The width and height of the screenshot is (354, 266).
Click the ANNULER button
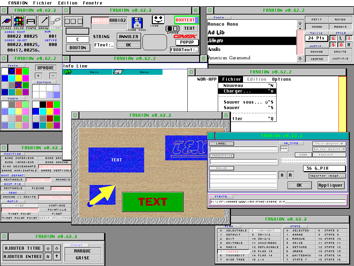click(x=129, y=37)
